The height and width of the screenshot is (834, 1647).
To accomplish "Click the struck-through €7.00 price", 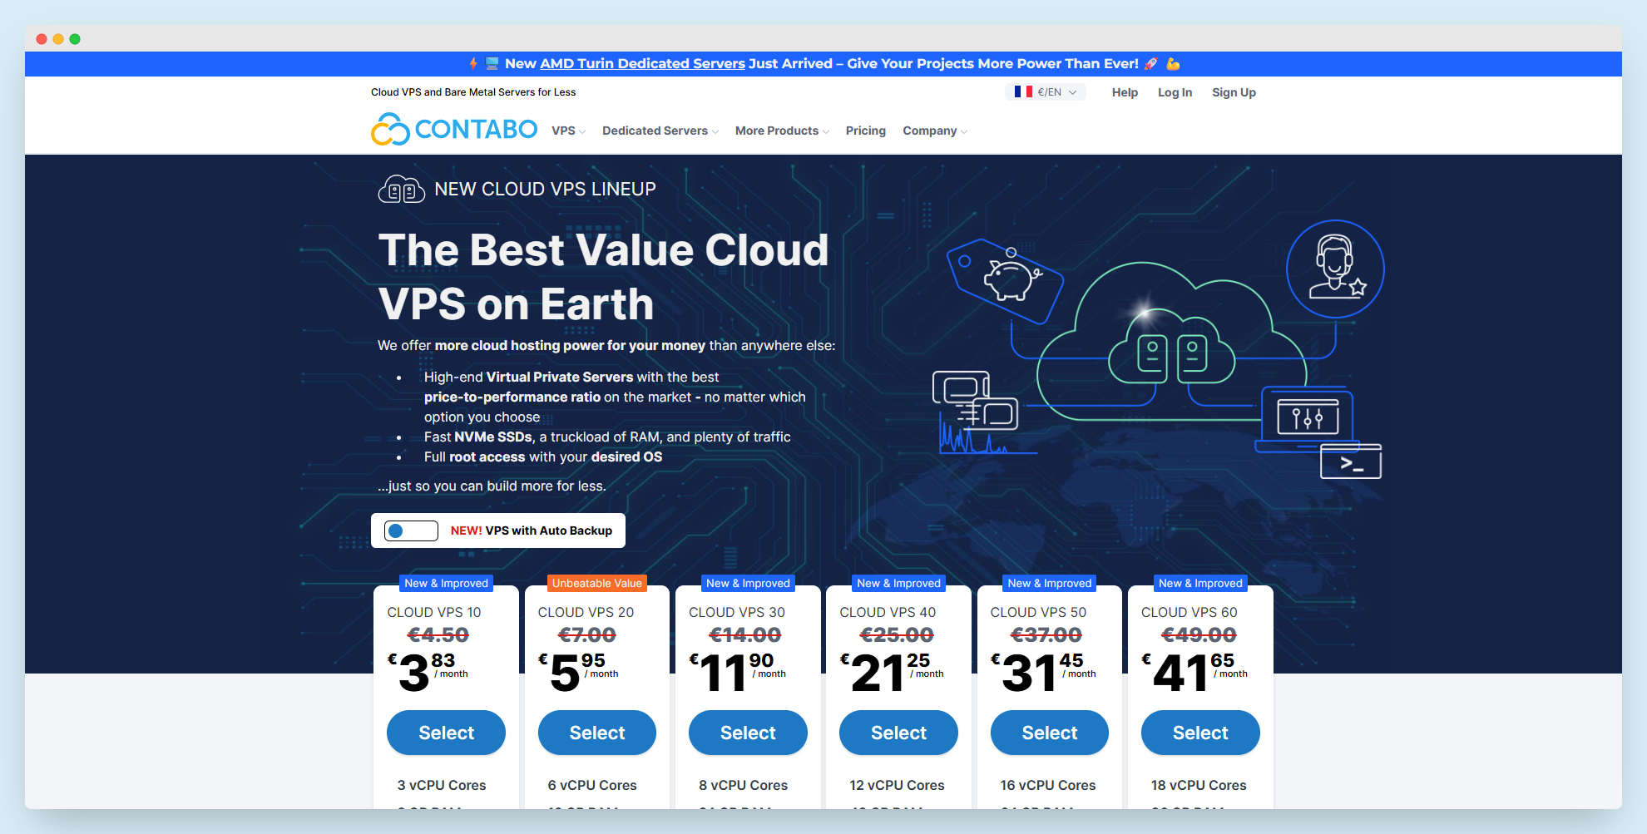I will 587,635.
